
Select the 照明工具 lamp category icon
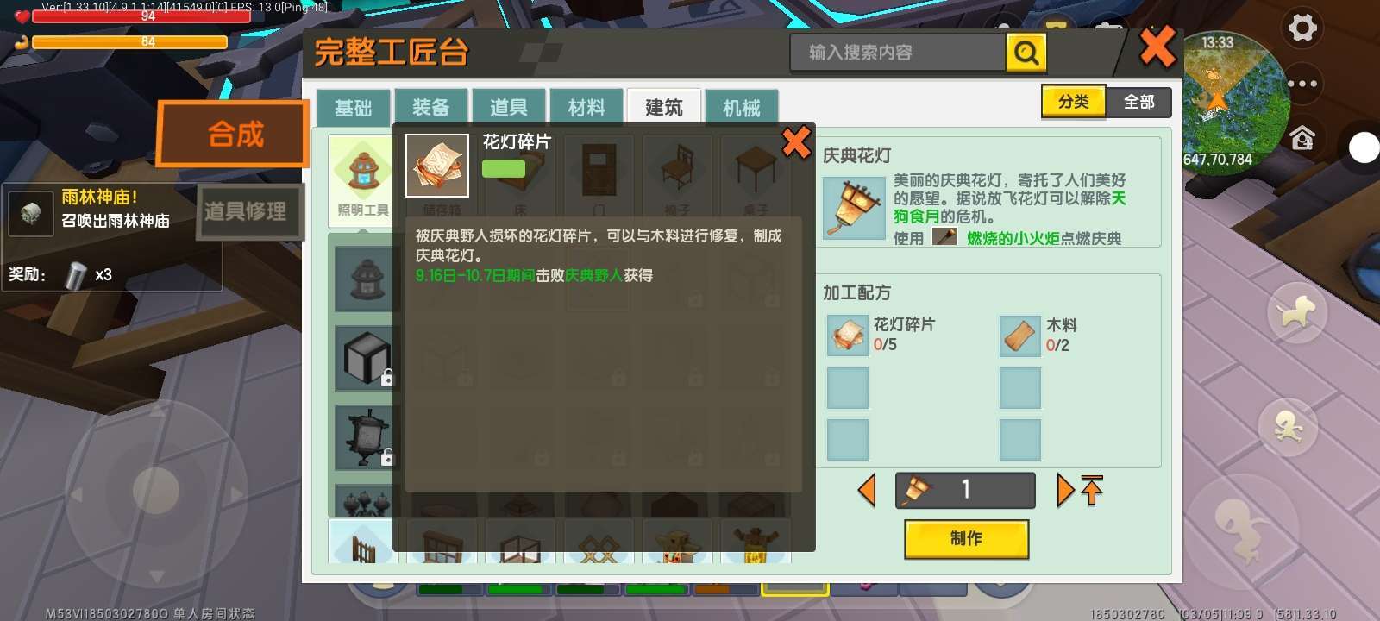tap(363, 169)
